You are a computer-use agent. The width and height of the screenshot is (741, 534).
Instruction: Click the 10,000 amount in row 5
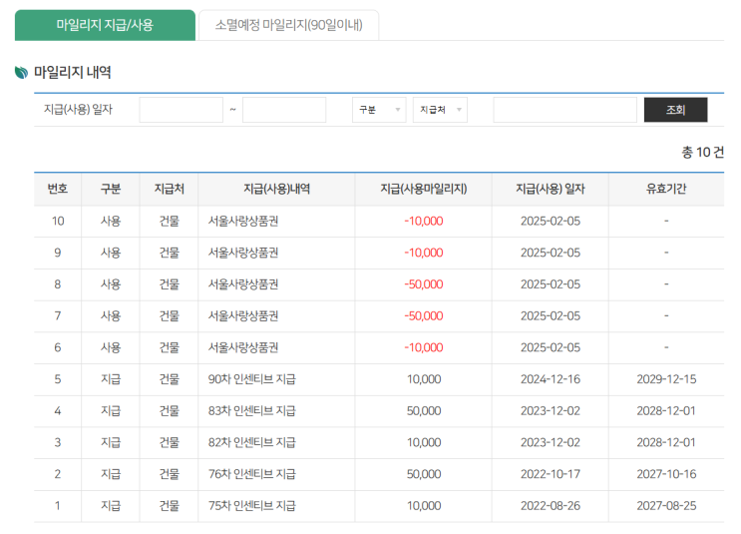point(424,379)
